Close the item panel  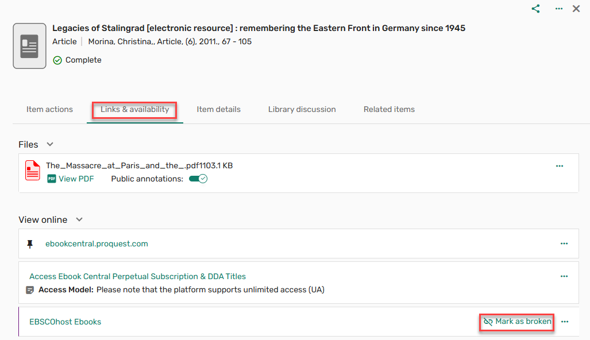(x=576, y=9)
